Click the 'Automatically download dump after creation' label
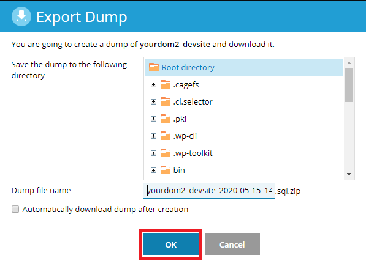Screen dimensions: 366x264 (x=105, y=210)
